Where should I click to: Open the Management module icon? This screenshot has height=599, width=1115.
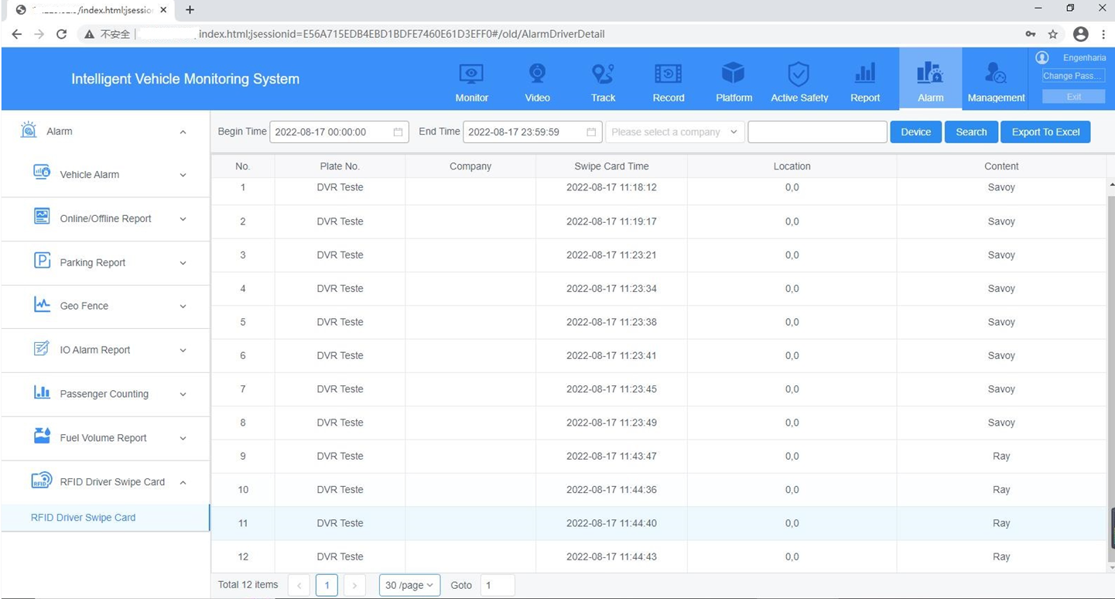coord(996,74)
